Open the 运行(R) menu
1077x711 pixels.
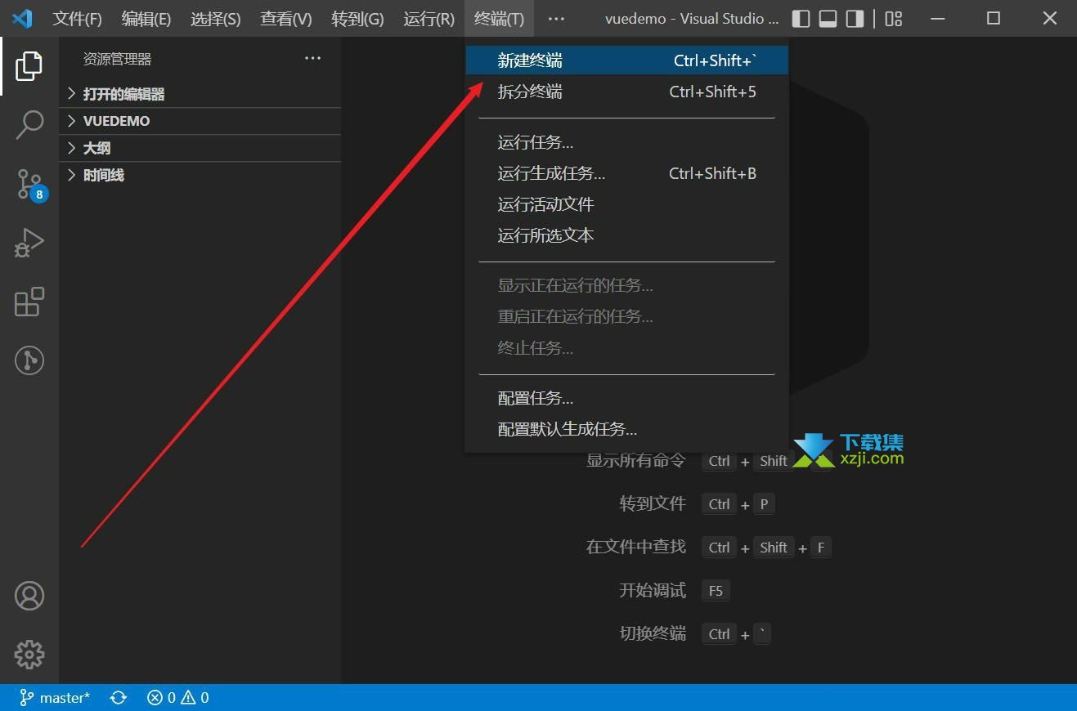click(x=429, y=19)
